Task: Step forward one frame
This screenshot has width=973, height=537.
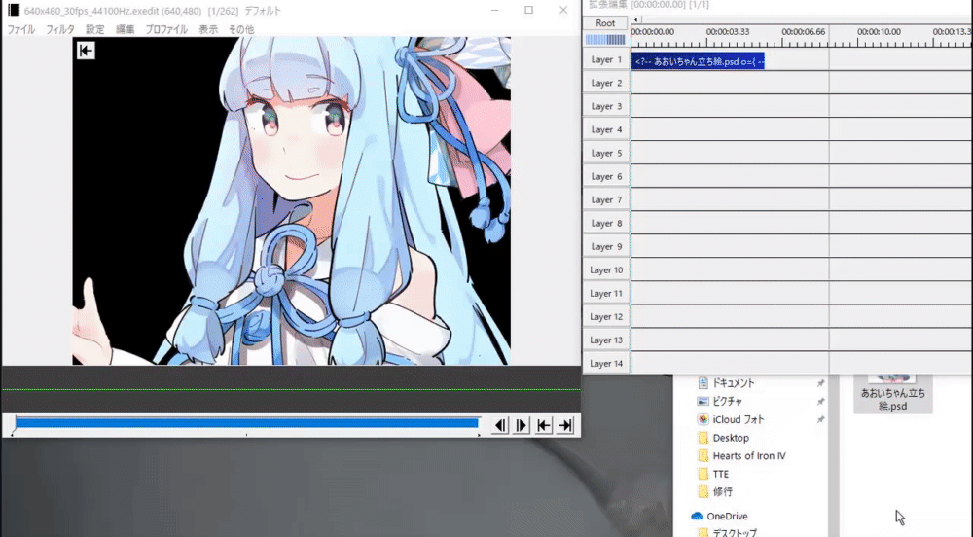Action: [x=522, y=425]
